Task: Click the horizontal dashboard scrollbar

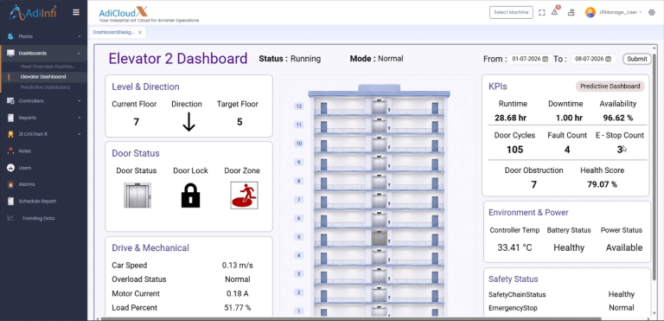Action: (x=351, y=318)
